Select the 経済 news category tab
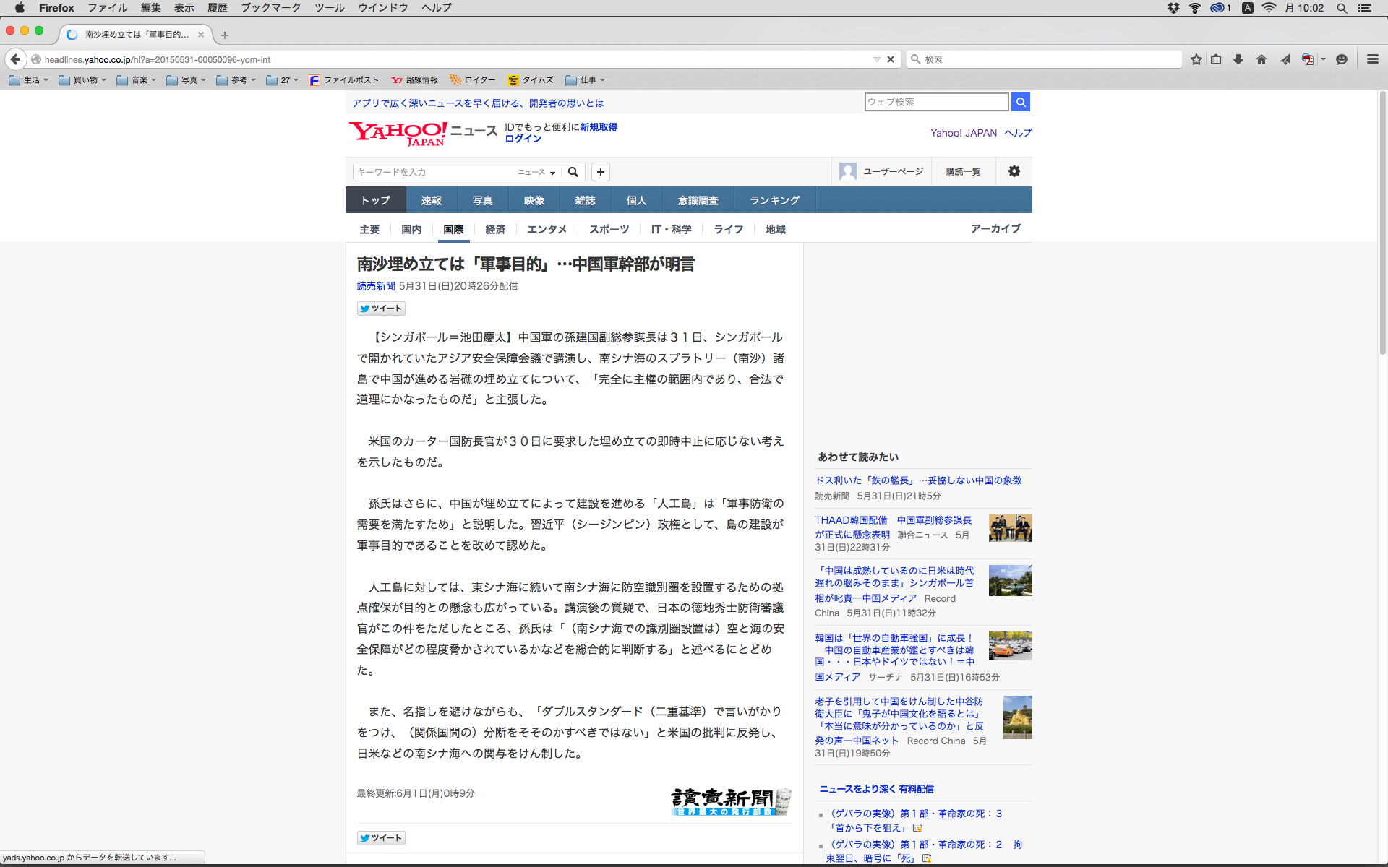 tap(495, 229)
